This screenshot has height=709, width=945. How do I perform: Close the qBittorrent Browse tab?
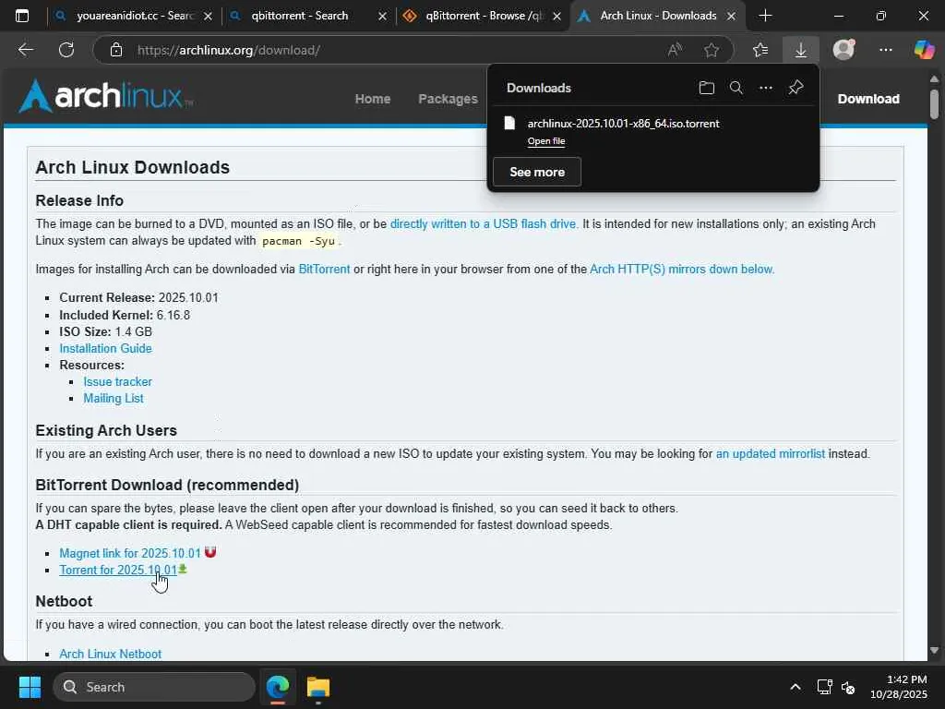(556, 17)
